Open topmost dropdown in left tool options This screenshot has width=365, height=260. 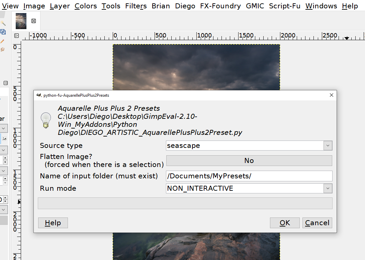click(3, 128)
